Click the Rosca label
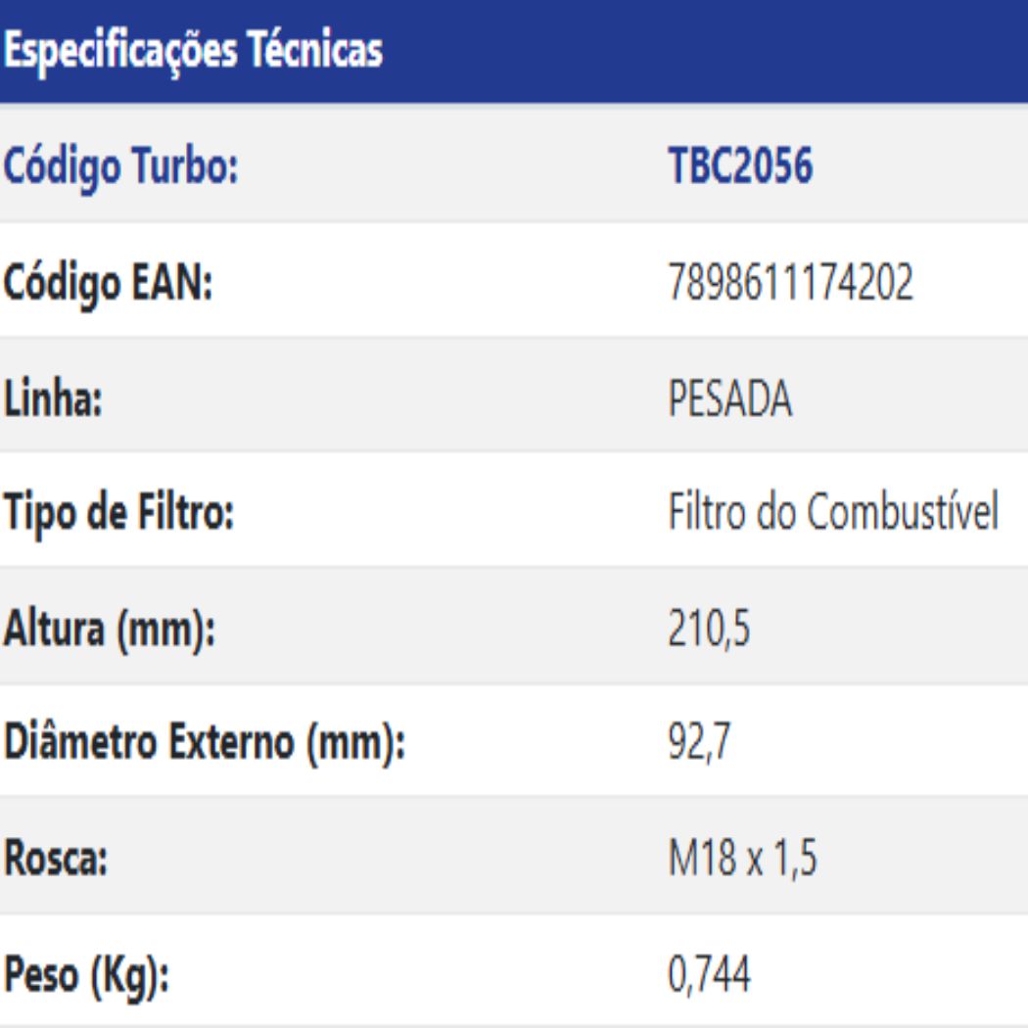The height and width of the screenshot is (1028, 1028). coord(56,861)
